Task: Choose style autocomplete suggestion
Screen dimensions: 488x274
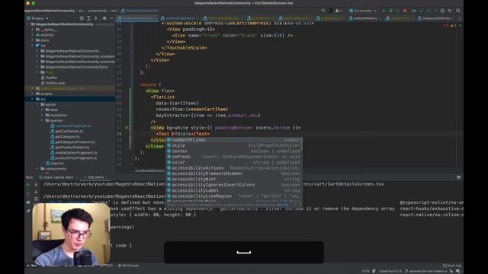Action: pyautogui.click(x=233, y=145)
